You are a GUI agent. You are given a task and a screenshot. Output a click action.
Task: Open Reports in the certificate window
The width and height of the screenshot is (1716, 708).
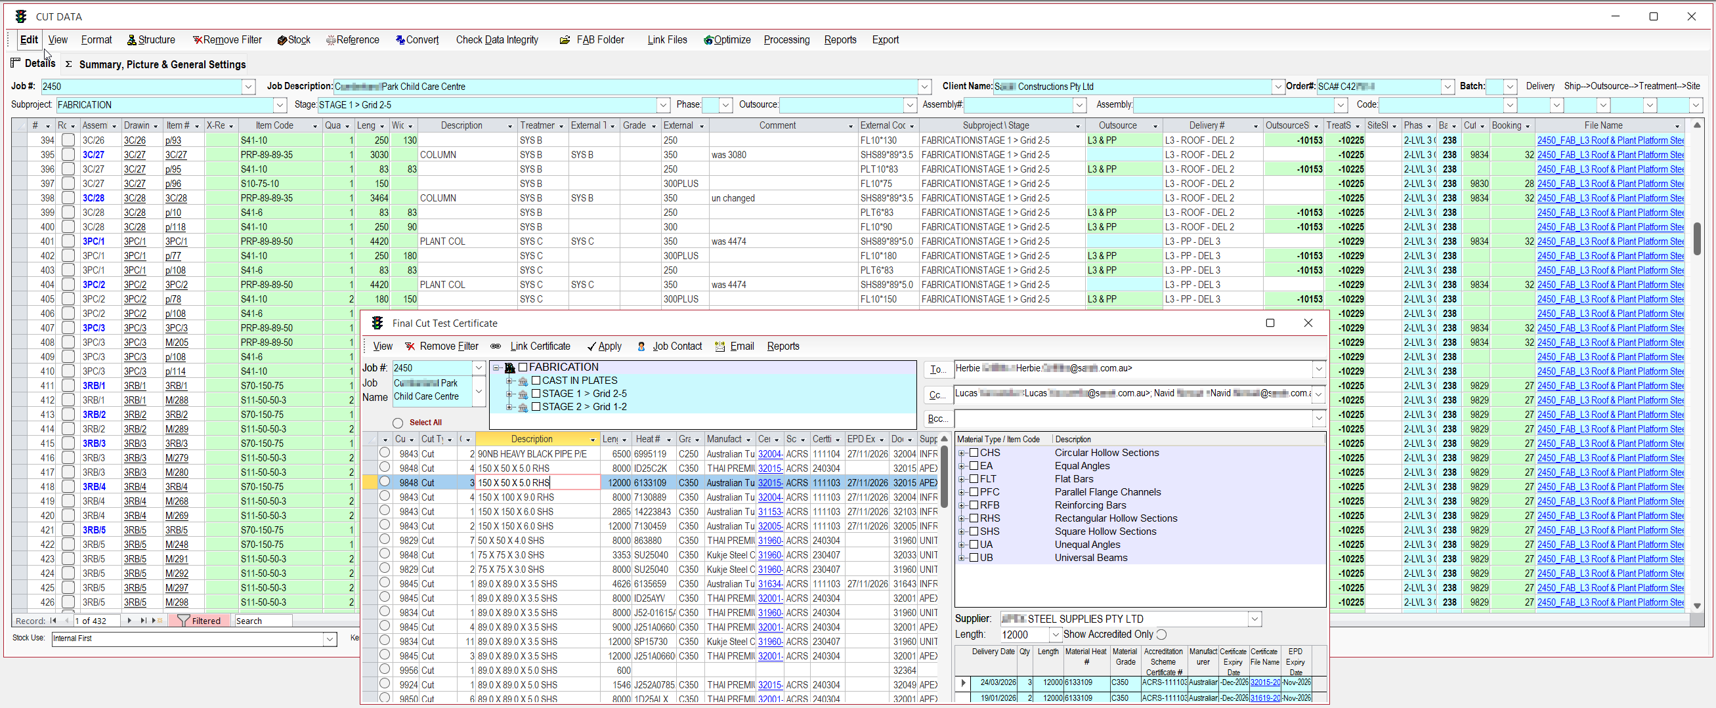(x=783, y=346)
